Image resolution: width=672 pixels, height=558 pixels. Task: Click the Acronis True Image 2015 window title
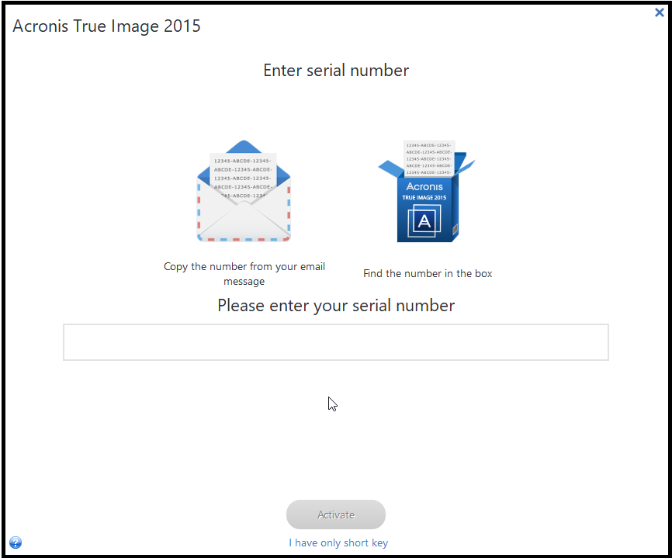click(x=106, y=26)
